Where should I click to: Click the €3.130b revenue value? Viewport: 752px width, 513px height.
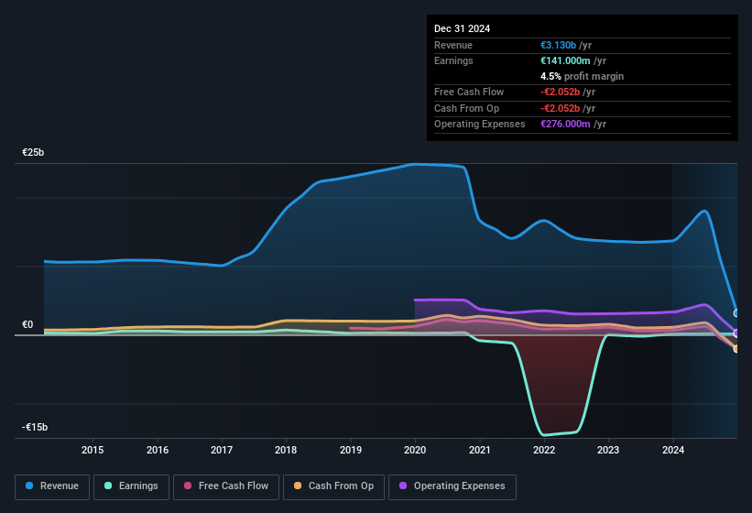tap(558, 45)
